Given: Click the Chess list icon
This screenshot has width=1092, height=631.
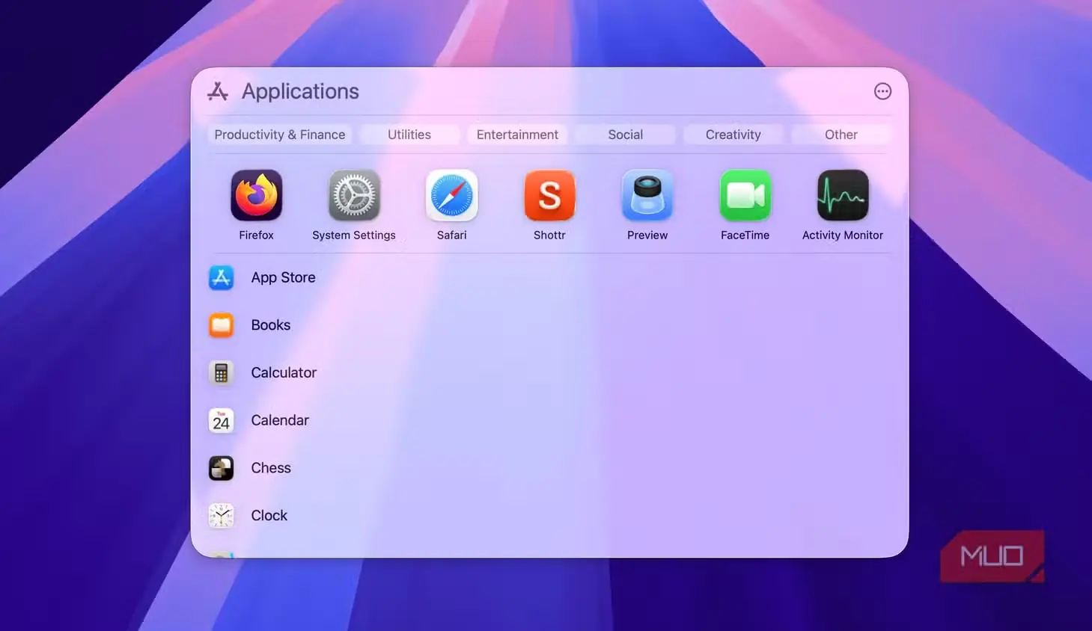Looking at the screenshot, I should tap(221, 468).
